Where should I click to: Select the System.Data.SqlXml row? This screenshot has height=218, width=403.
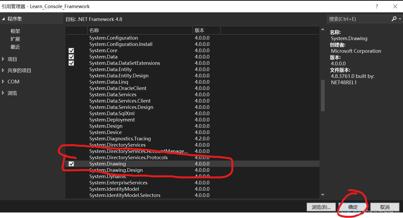pyautogui.click(x=192, y=114)
